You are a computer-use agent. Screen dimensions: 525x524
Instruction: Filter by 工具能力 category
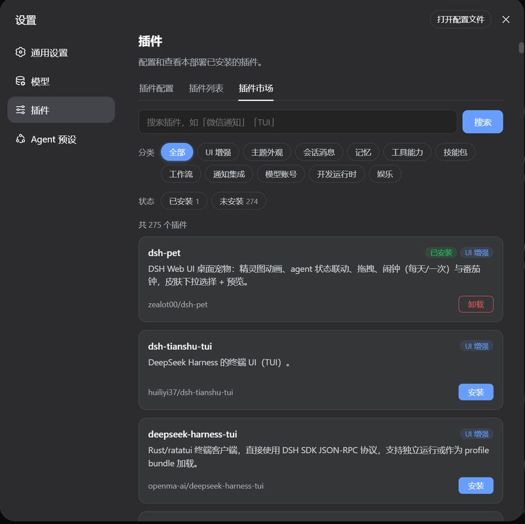tap(407, 152)
